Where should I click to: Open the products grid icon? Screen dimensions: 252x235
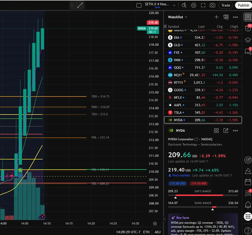(x=248, y=216)
